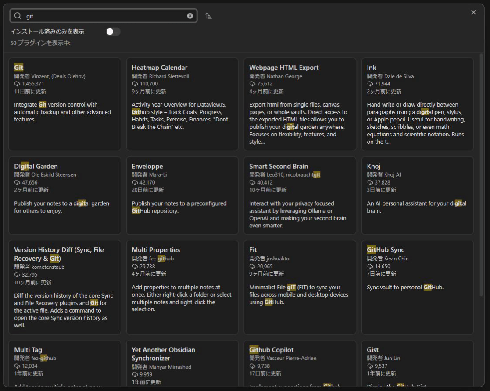
Task: Click download icon beside 110,700
Action: pyautogui.click(x=135, y=84)
